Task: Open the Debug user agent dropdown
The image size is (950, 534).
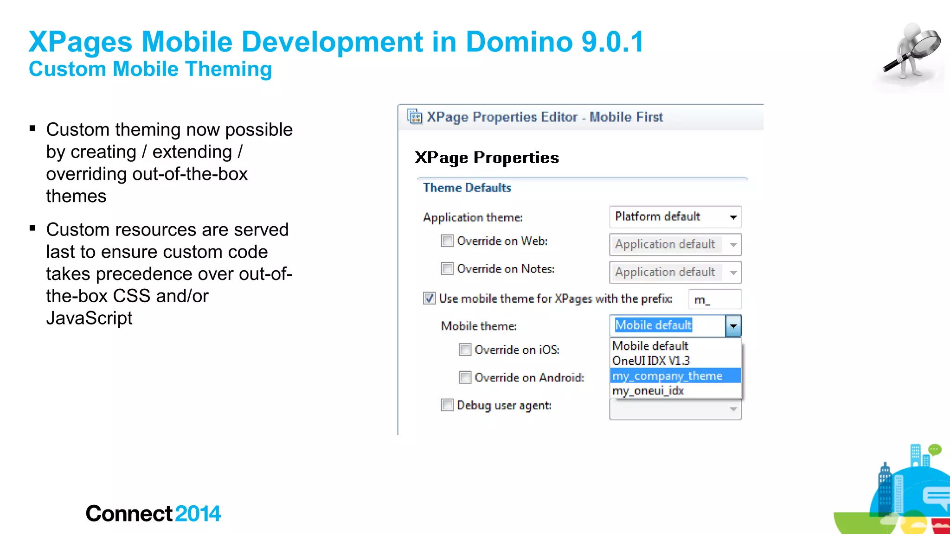Action: [x=675, y=409]
